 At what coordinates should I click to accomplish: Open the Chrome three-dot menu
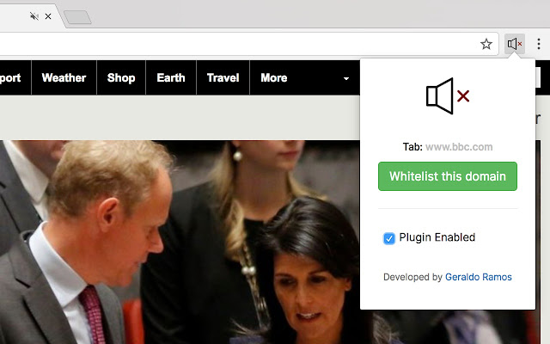pyautogui.click(x=539, y=44)
